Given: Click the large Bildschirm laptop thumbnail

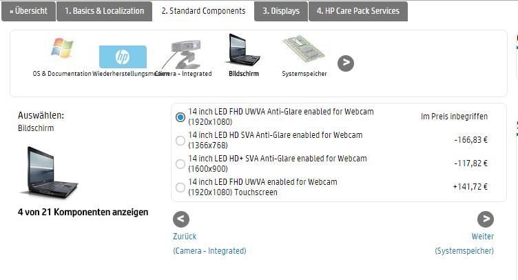Looking at the screenshot, I should 48,172.
